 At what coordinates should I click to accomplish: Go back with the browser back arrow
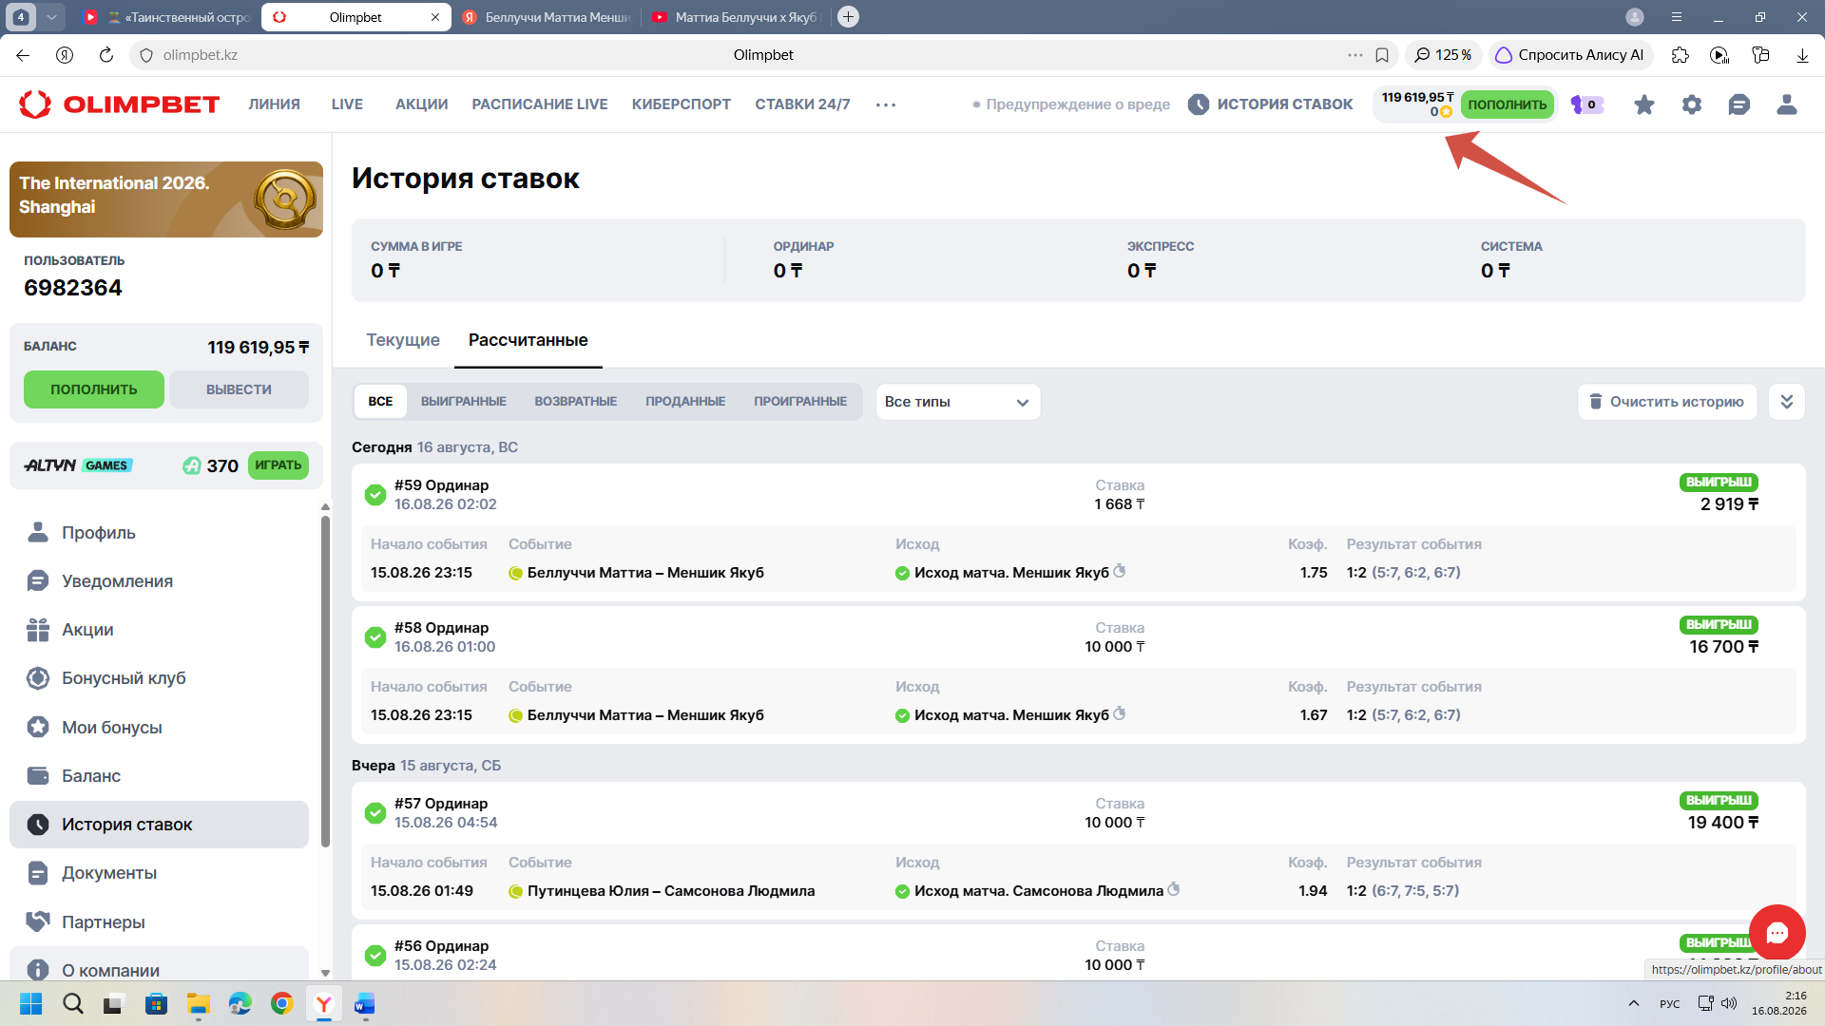click(x=23, y=55)
